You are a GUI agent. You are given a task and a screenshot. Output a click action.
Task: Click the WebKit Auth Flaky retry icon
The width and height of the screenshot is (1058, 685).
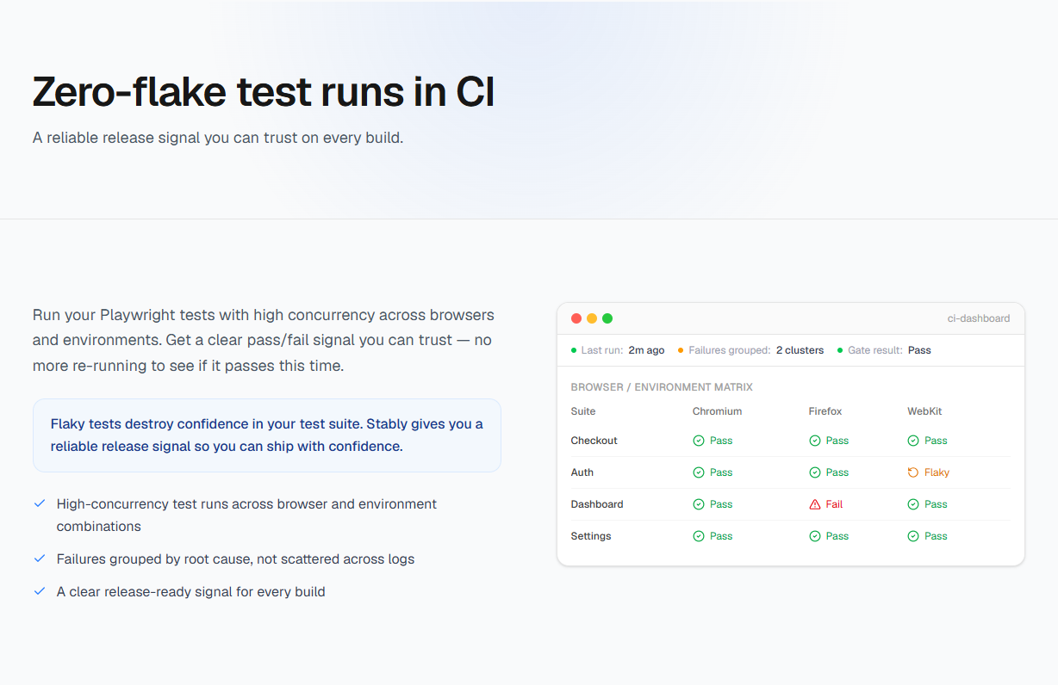point(913,472)
